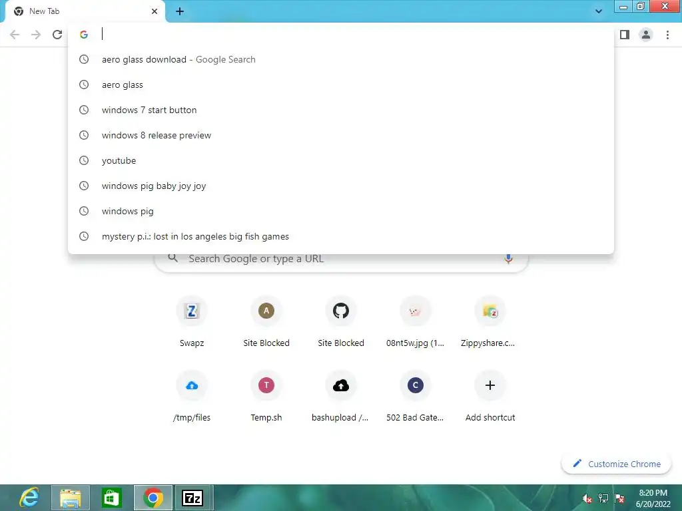The image size is (682, 511).
Task: Launch Internet Explorer from the taskbar
Action: pyautogui.click(x=29, y=498)
